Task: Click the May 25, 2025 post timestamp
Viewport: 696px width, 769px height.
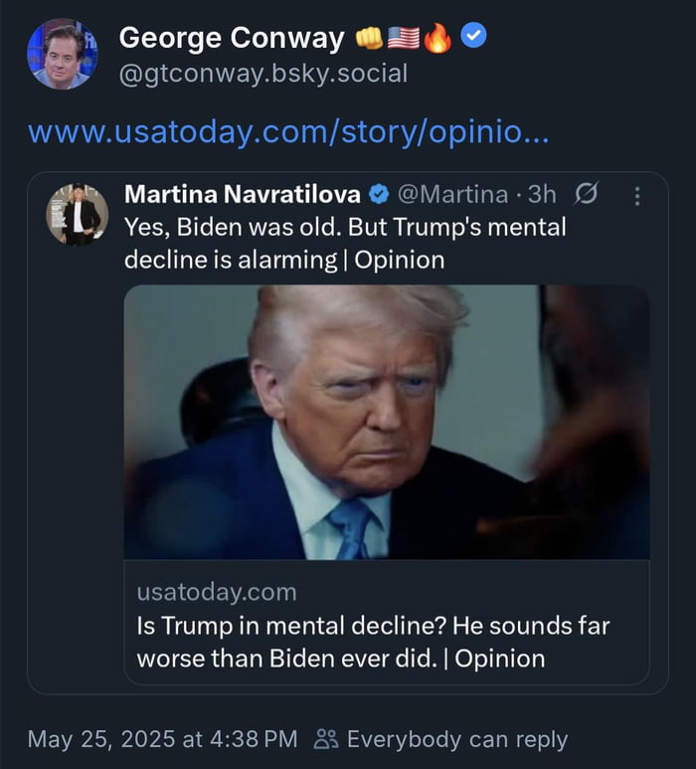Action: pos(162,739)
